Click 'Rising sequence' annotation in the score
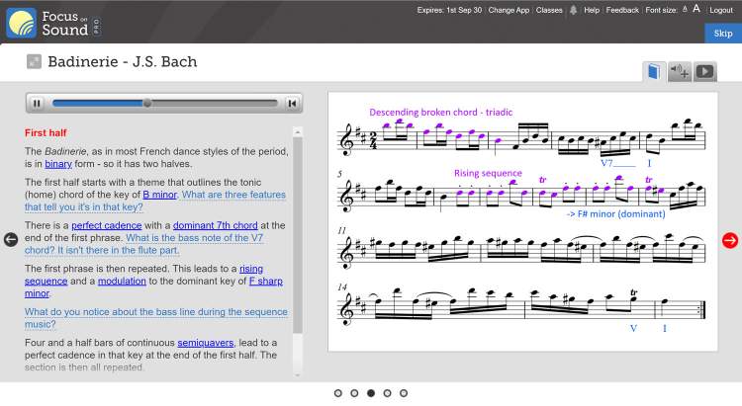The image size is (742, 406). click(x=488, y=173)
